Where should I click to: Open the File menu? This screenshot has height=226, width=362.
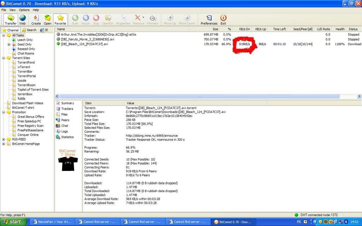click(x=4, y=10)
